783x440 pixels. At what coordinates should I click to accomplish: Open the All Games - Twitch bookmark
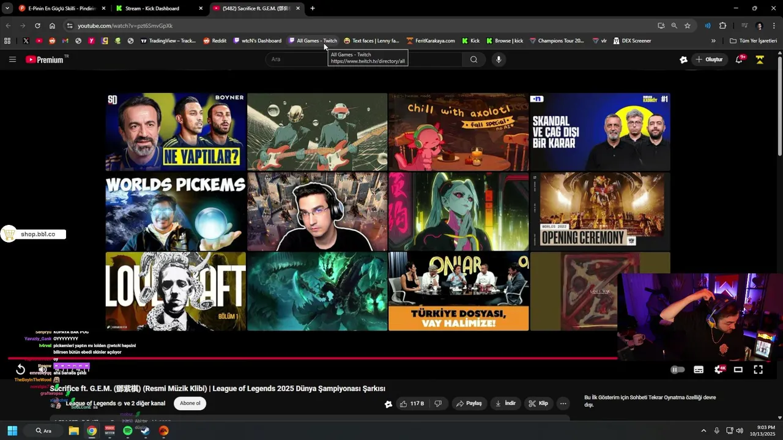(x=313, y=41)
